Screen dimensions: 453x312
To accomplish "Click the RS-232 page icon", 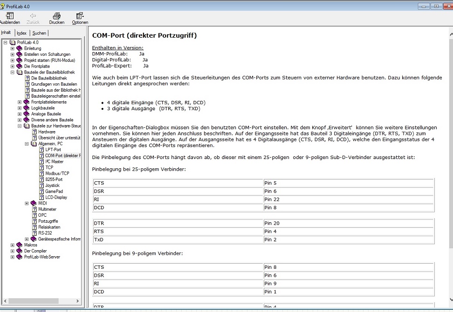I will coord(34,233).
